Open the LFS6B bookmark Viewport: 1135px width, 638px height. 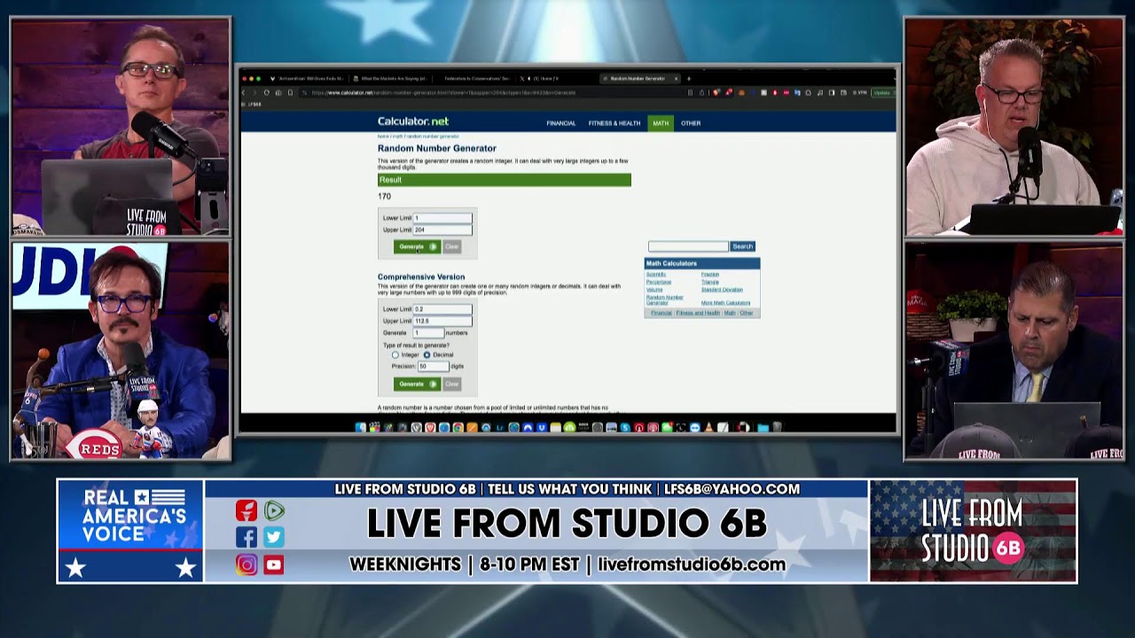click(x=254, y=105)
